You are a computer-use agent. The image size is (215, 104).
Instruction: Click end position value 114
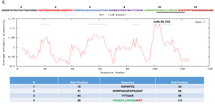[180, 100]
